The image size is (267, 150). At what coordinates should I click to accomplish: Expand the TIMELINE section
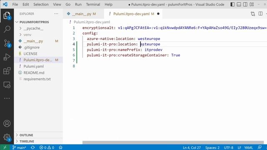click(x=38, y=141)
